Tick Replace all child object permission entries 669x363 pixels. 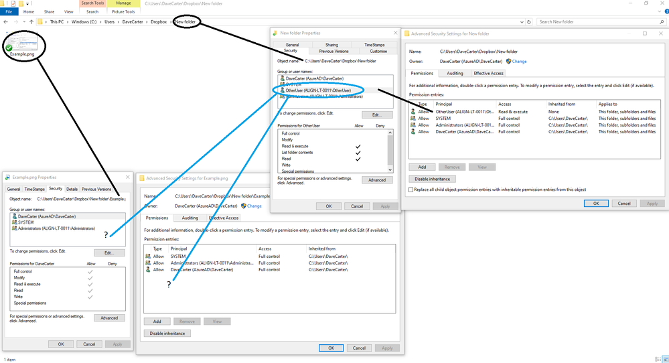[411, 190]
